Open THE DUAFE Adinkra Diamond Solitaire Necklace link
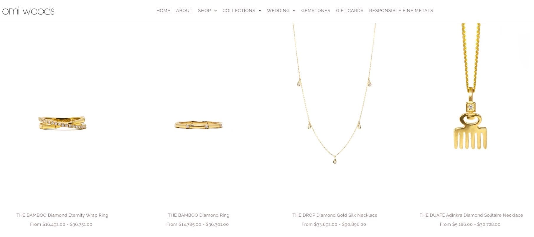534x237 pixels. click(471, 215)
